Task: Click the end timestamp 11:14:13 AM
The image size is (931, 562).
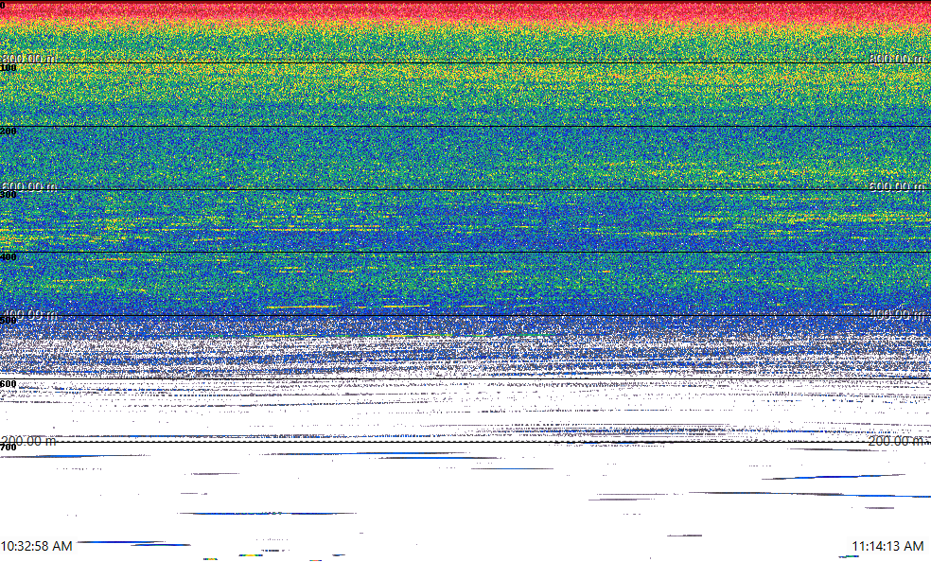Action: coord(887,546)
